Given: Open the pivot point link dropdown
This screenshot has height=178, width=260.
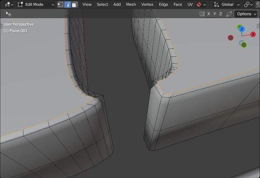Looking at the screenshot, I should [x=248, y=5].
